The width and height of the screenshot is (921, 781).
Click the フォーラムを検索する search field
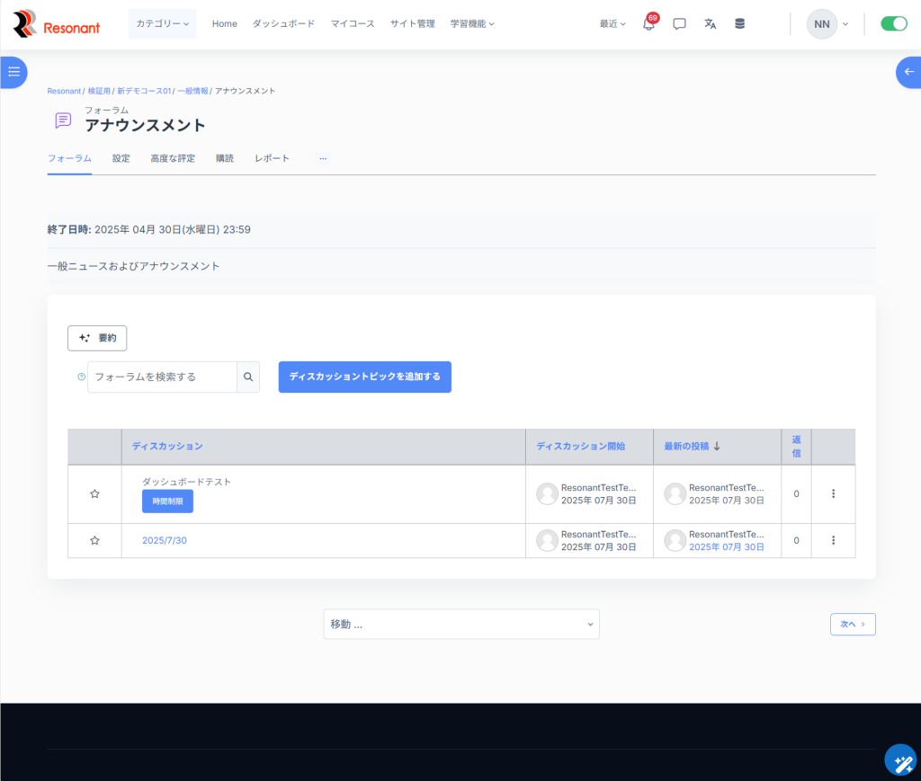162,377
